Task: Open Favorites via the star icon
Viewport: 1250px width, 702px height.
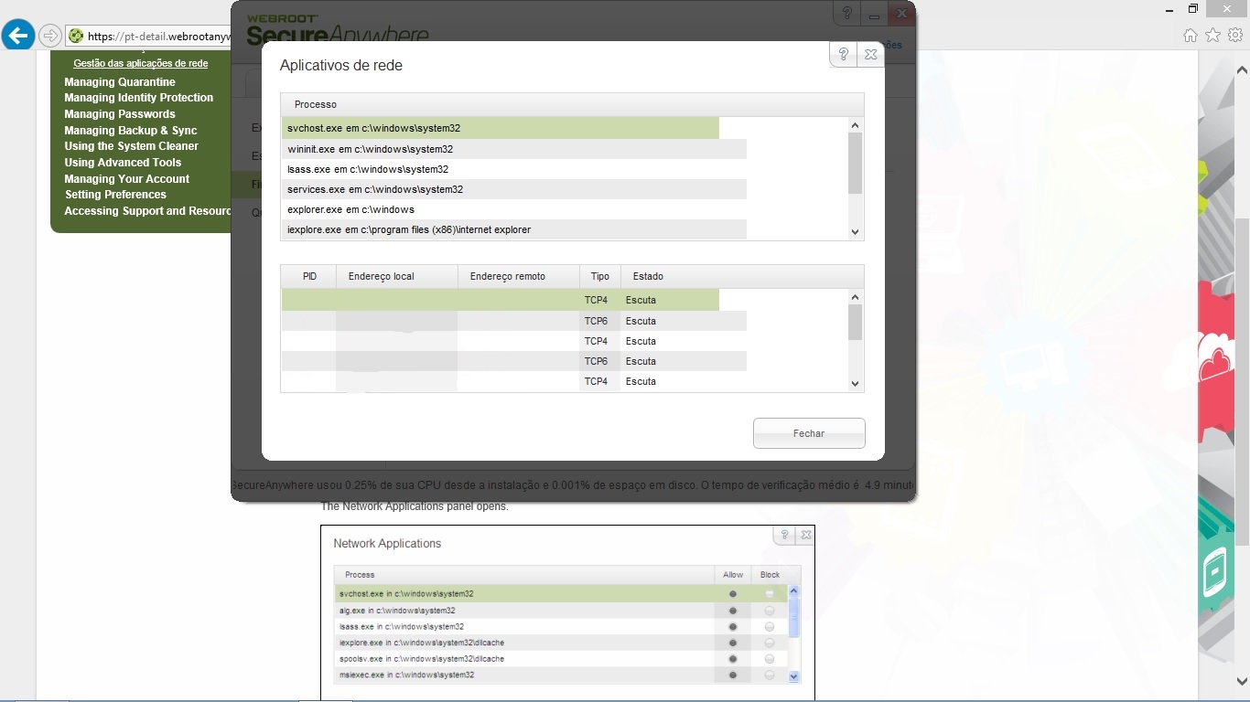Action: pos(1213,36)
